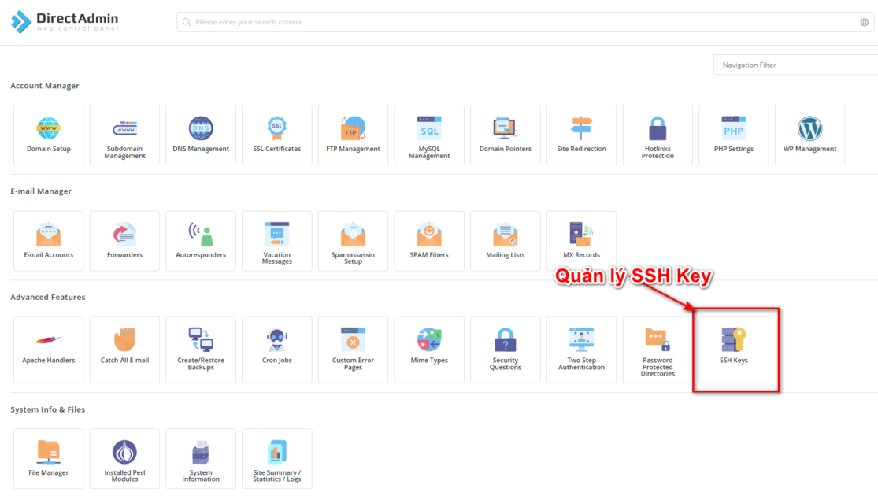Screen dimensions: 878x496
Task: Open Domain Pointers
Action: tap(506, 135)
